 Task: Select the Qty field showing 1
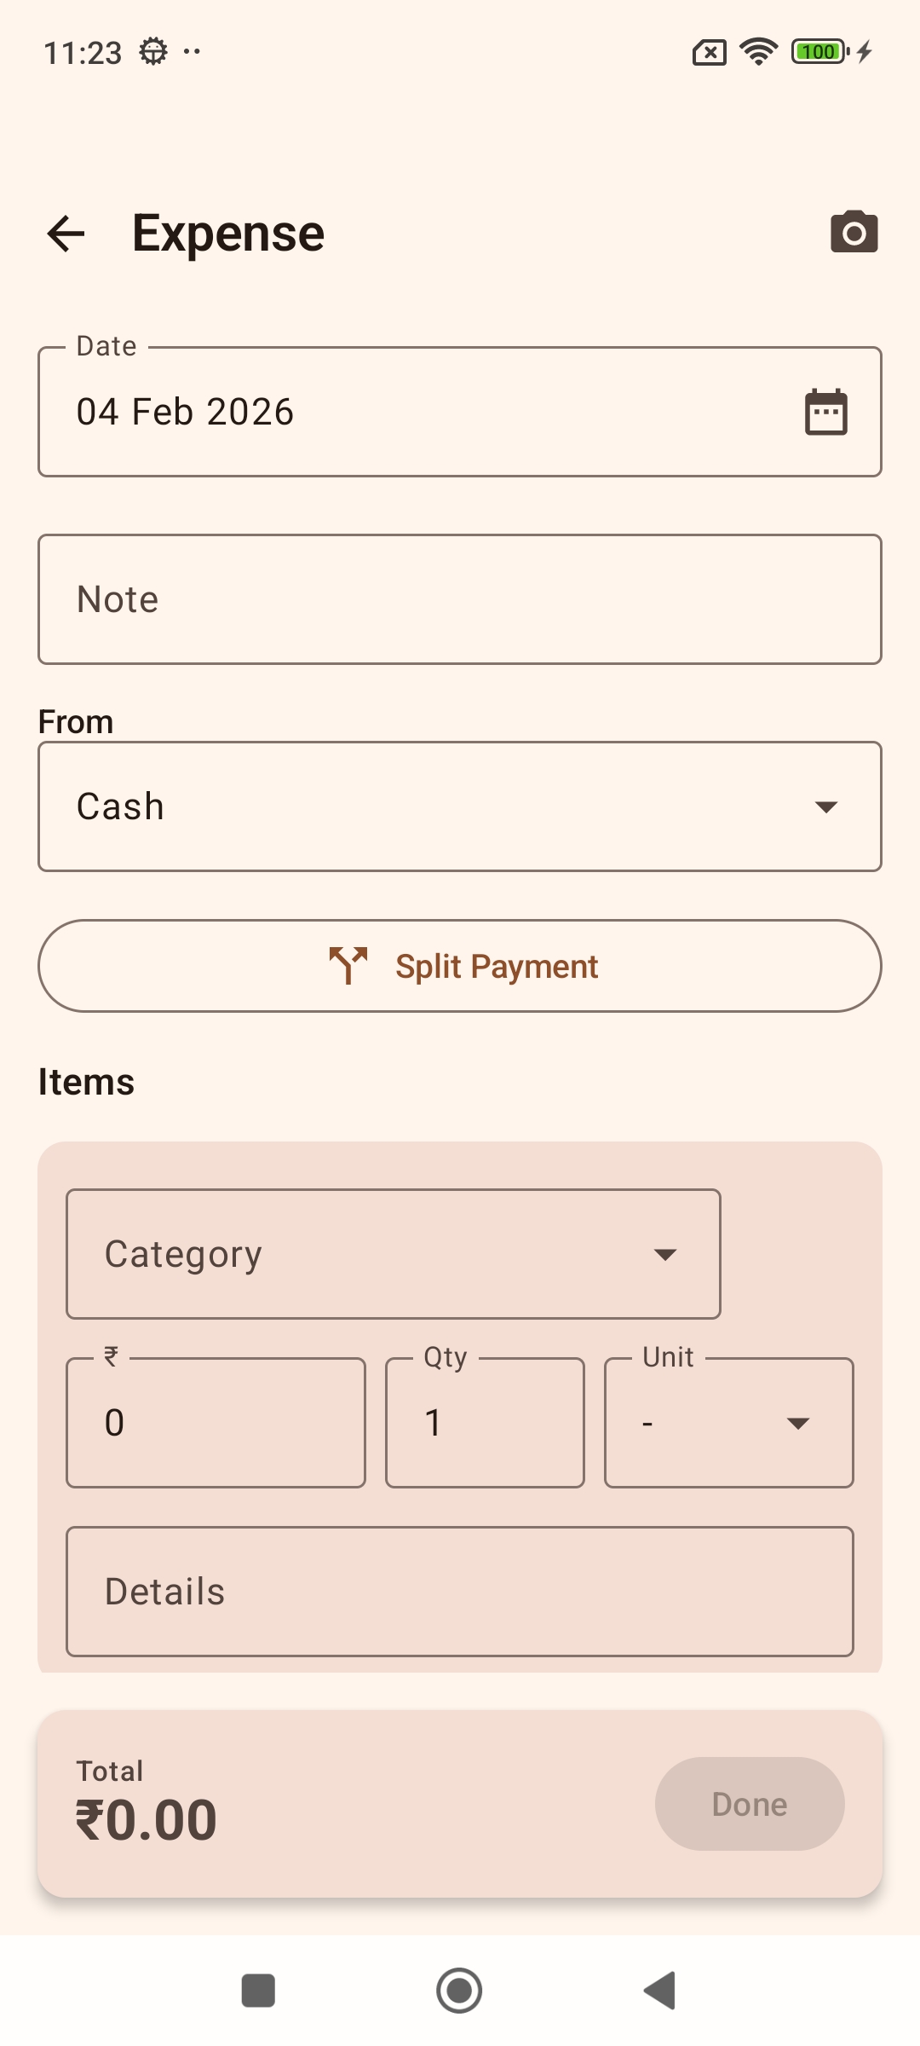point(484,1421)
